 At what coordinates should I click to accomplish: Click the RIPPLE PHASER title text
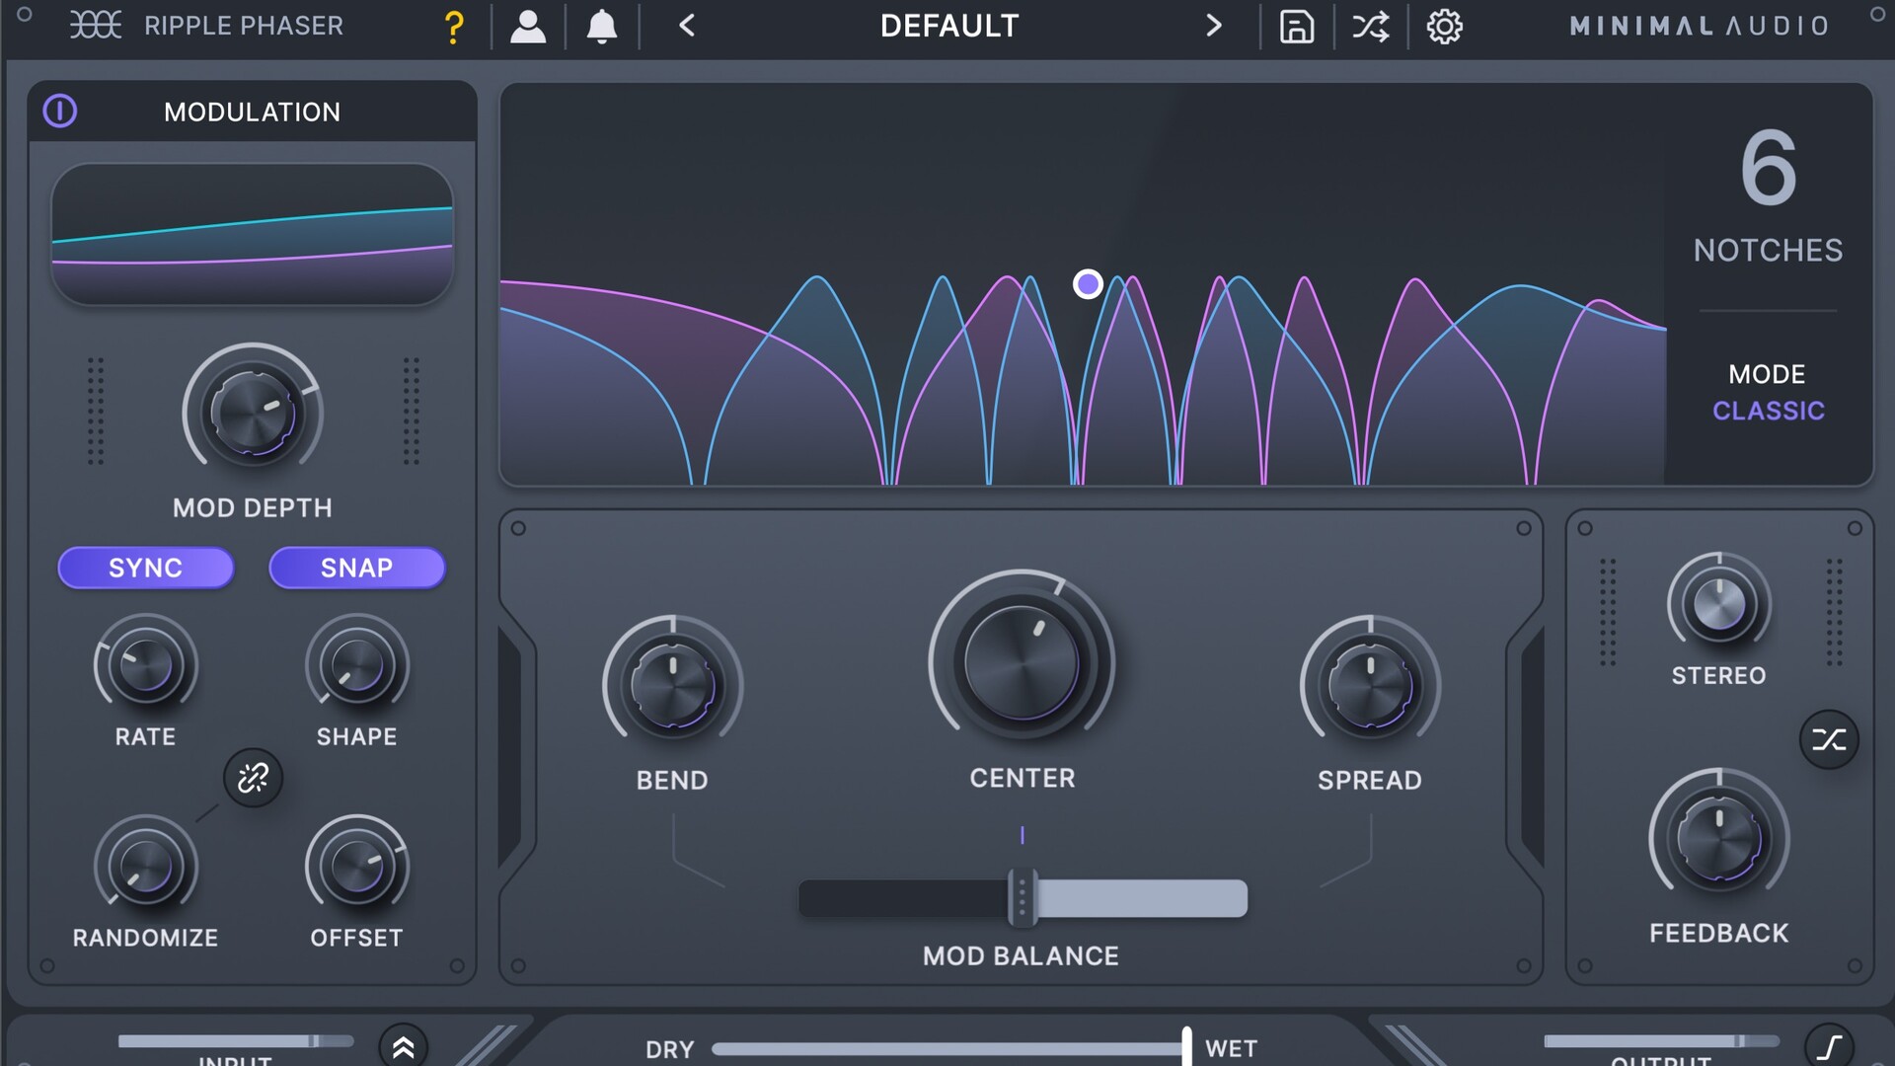click(244, 26)
